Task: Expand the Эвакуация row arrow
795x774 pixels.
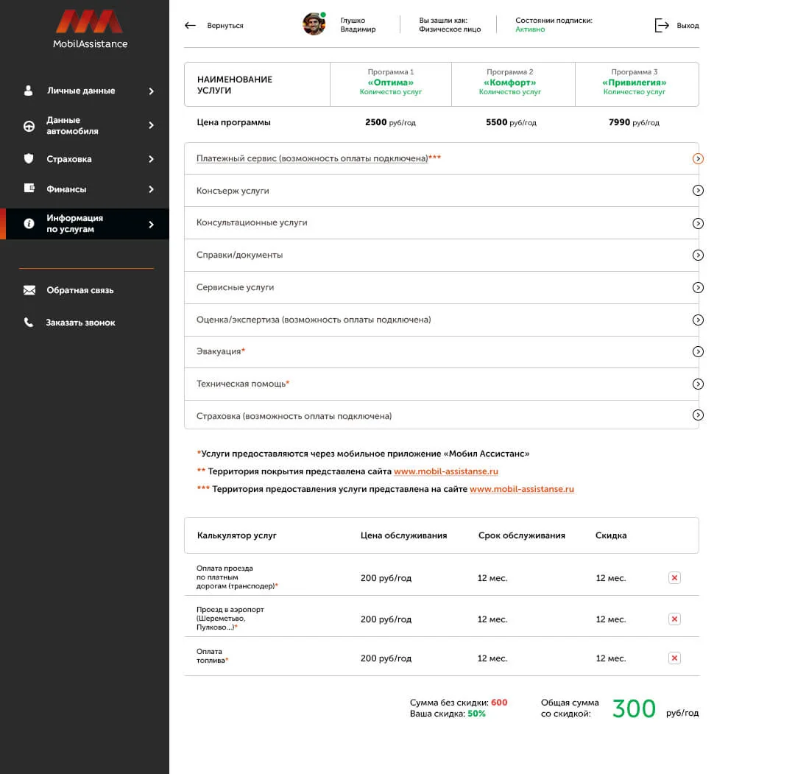Action: coord(698,351)
